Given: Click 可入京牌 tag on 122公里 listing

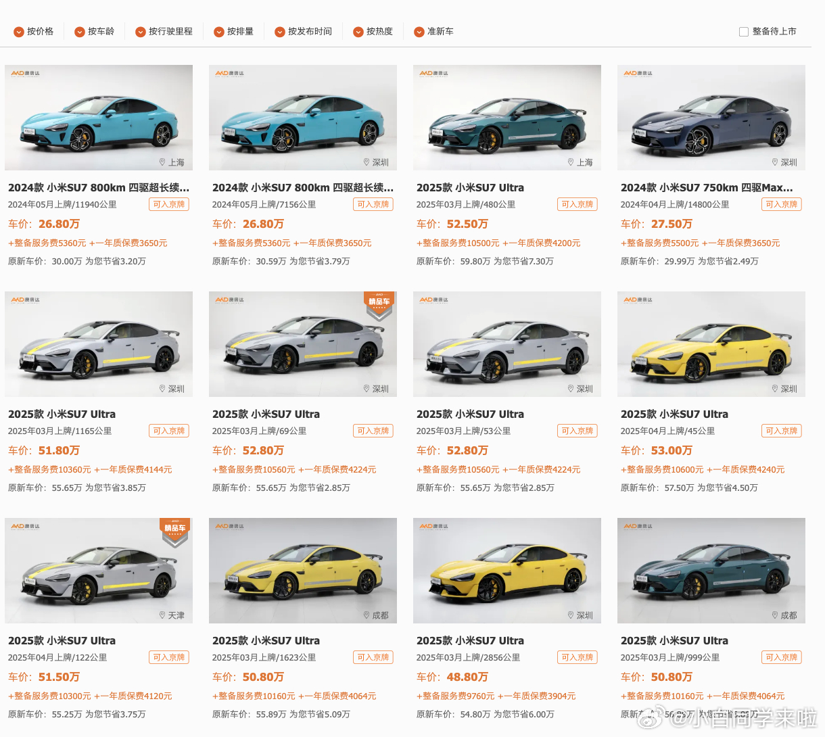Looking at the screenshot, I should pos(169,657).
